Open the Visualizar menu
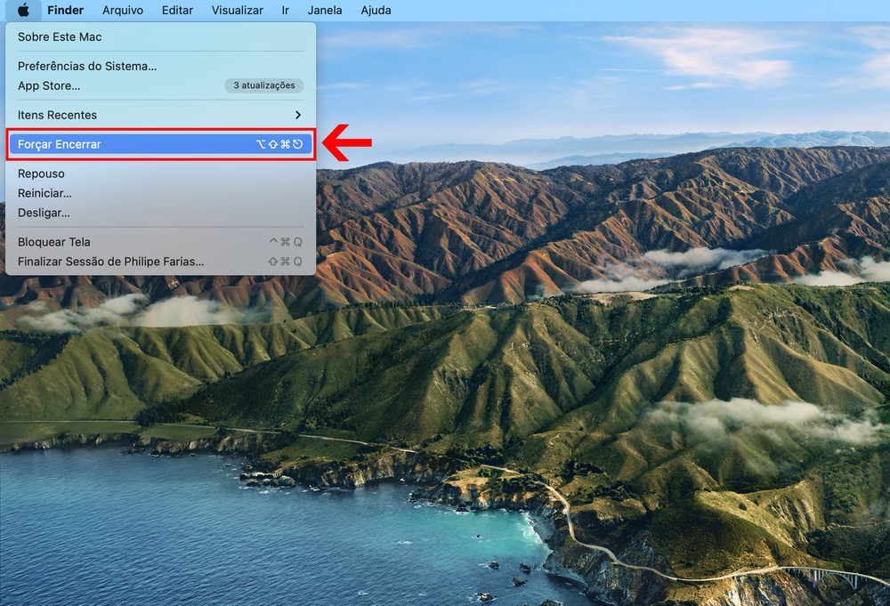Viewport: 890px width, 606px height. pyautogui.click(x=238, y=10)
